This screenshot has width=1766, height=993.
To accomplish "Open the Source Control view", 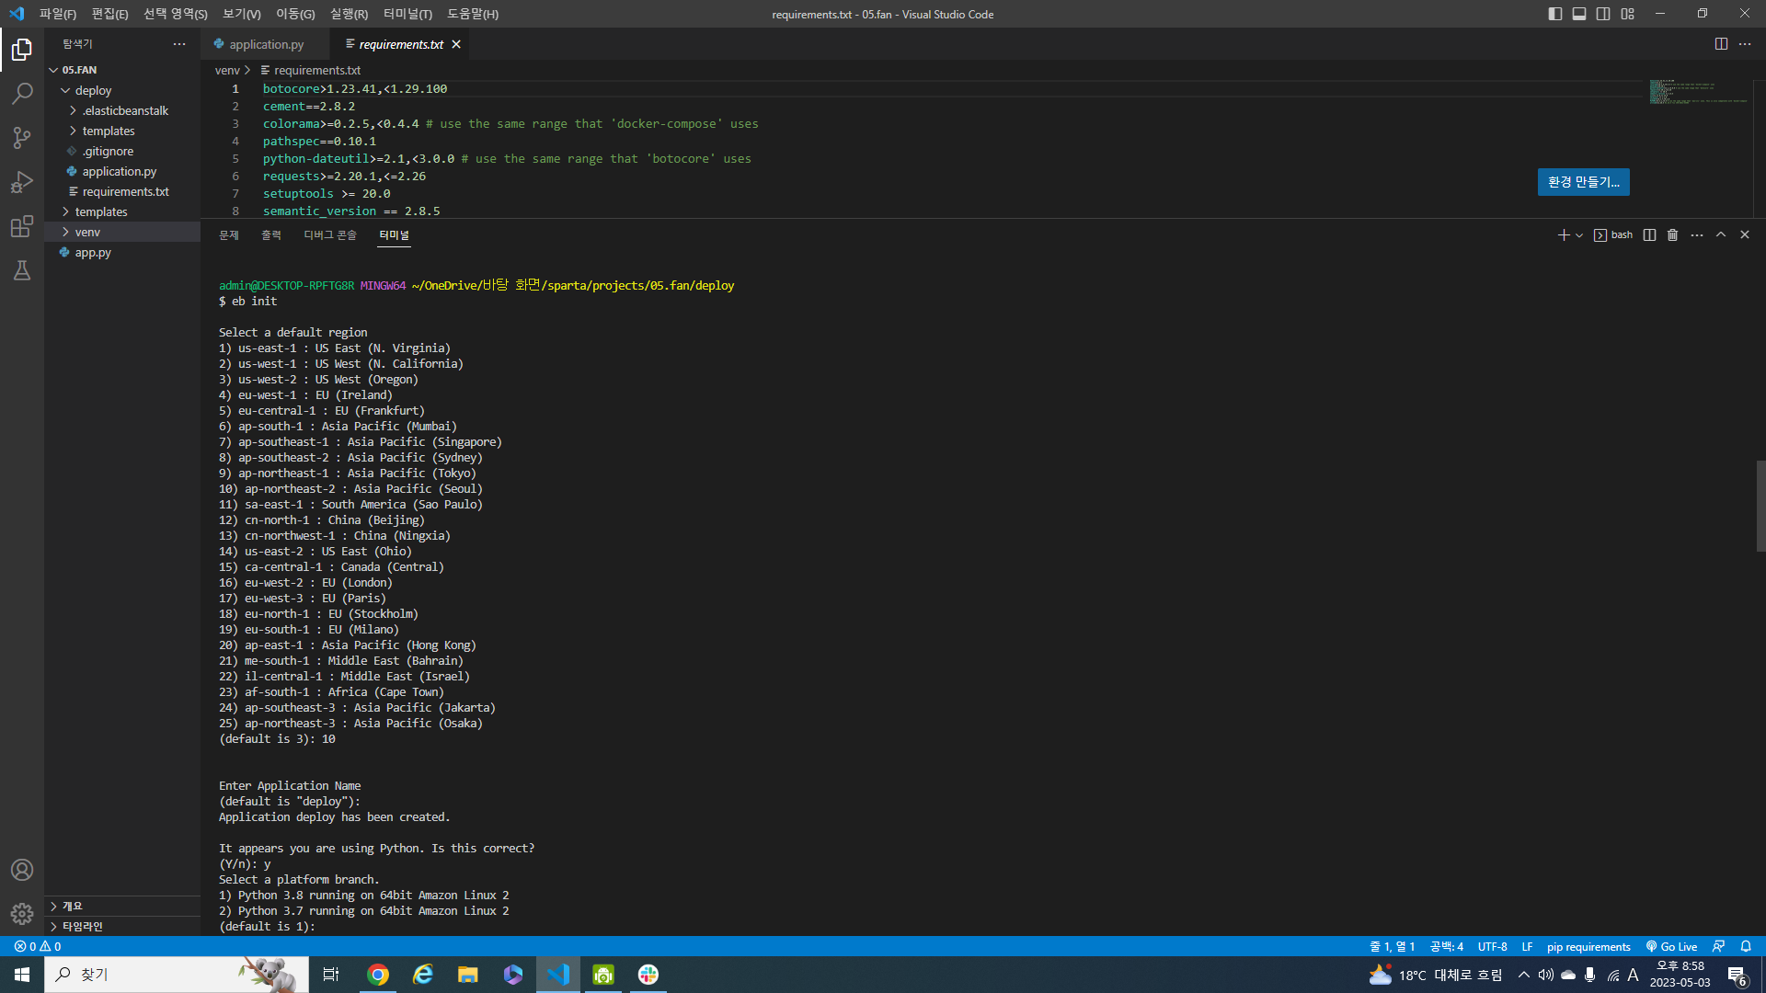I will point(22,138).
